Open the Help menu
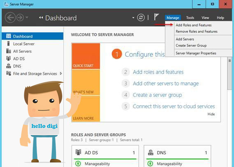Screen dimensions: 234x167 click(x=220, y=18)
